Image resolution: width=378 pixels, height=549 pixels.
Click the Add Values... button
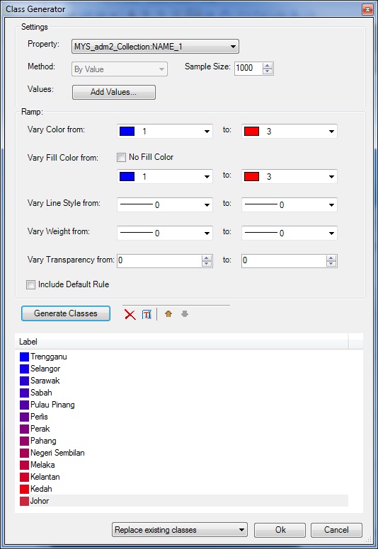pos(114,92)
